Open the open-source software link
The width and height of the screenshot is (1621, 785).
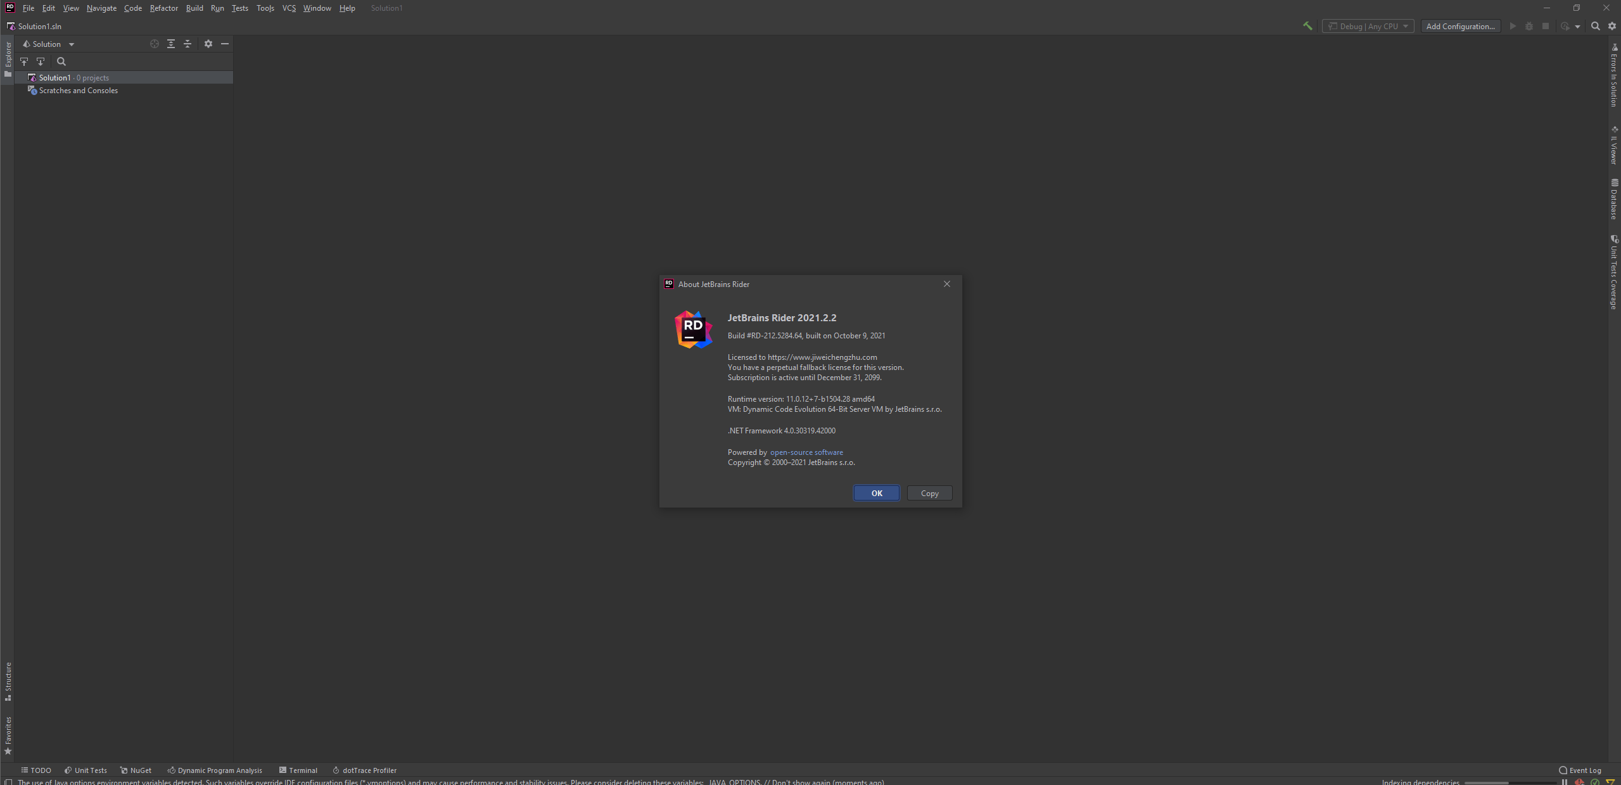click(806, 452)
